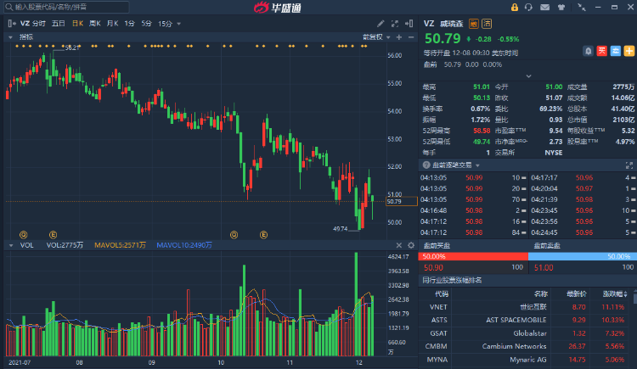Open the skin/theme shirt icon
The height and width of the screenshot is (369, 637).
pos(561,8)
